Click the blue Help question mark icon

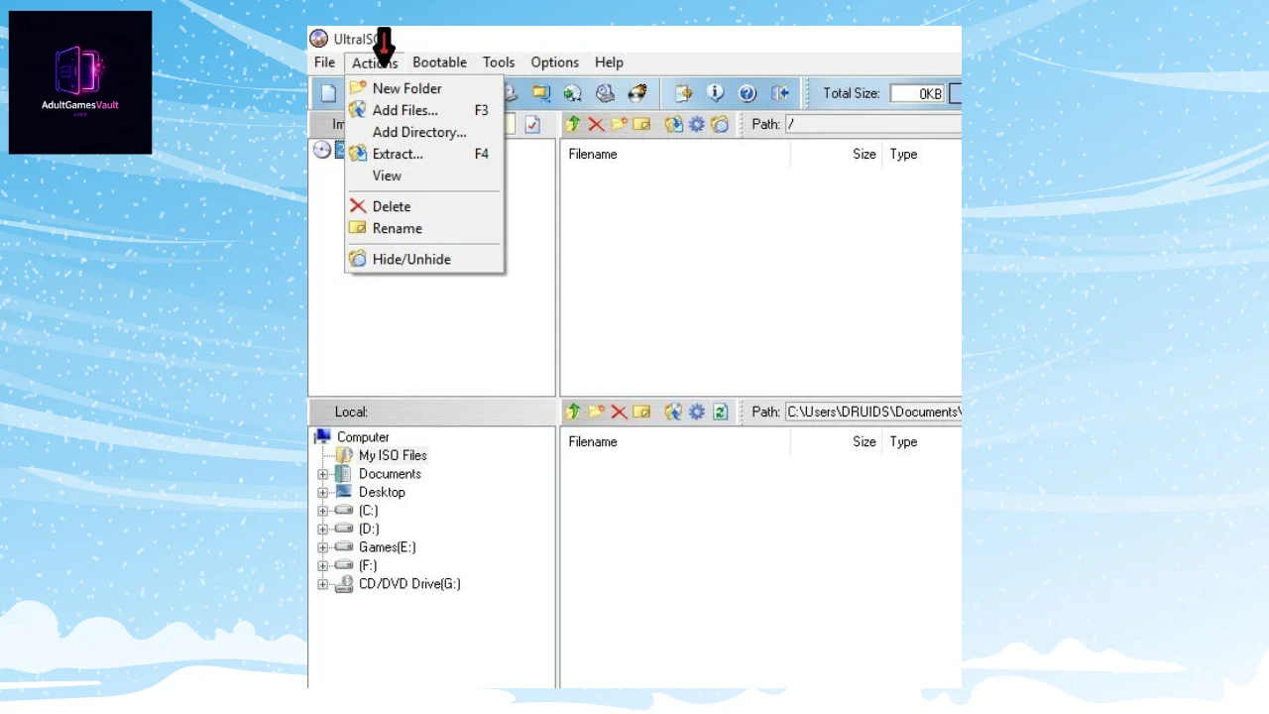click(748, 93)
